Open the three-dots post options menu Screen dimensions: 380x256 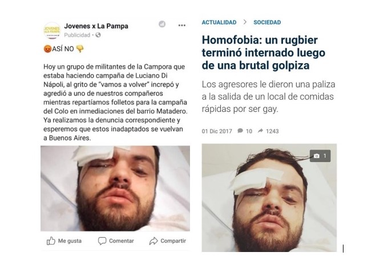coord(182,25)
